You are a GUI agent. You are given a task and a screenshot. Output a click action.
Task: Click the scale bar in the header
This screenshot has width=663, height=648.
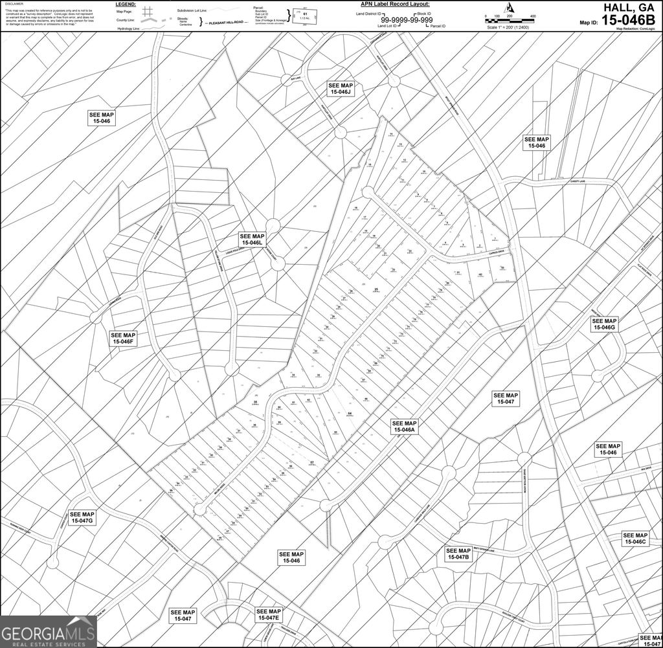[x=511, y=20]
